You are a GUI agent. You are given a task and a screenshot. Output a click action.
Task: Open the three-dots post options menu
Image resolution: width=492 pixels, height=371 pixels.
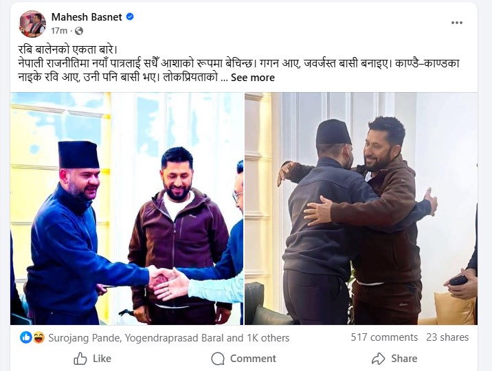(456, 23)
